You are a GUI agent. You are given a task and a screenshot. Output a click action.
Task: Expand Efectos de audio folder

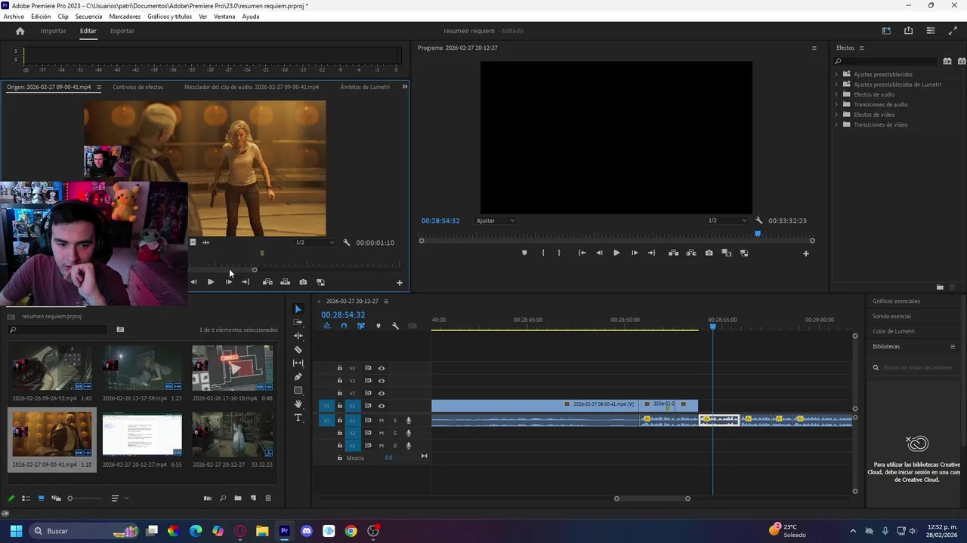pos(836,94)
